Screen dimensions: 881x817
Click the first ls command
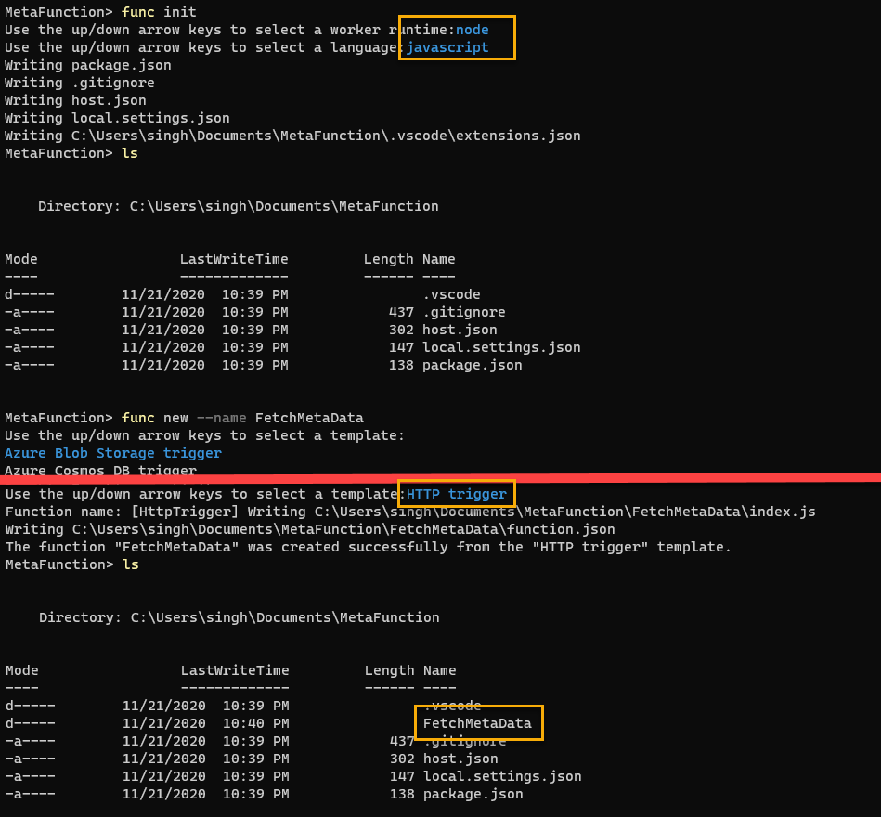point(129,152)
